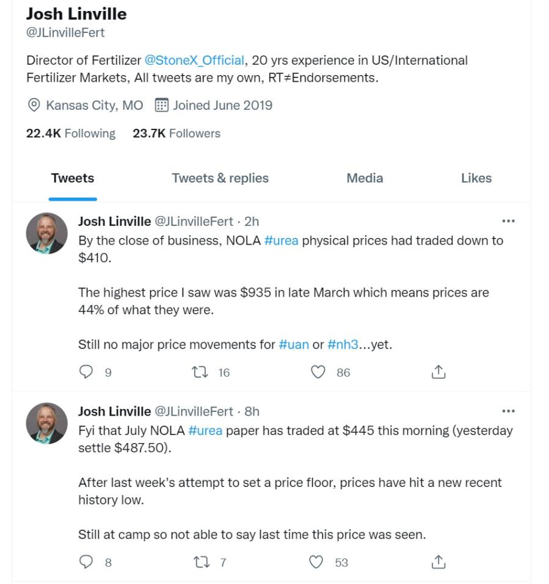
Task: Like the tweet with 53 likes
Action: tap(316, 562)
